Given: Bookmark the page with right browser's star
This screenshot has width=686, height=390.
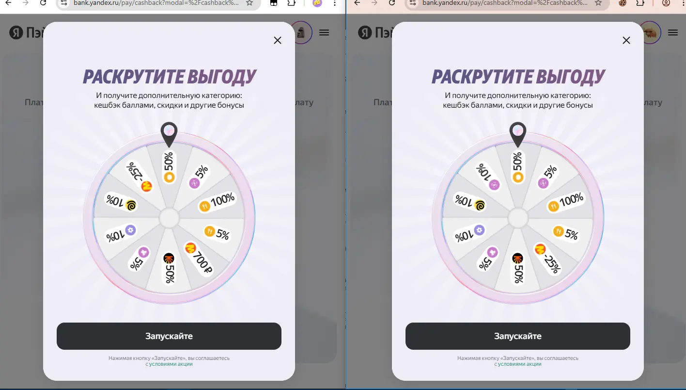Looking at the screenshot, I should 598,3.
